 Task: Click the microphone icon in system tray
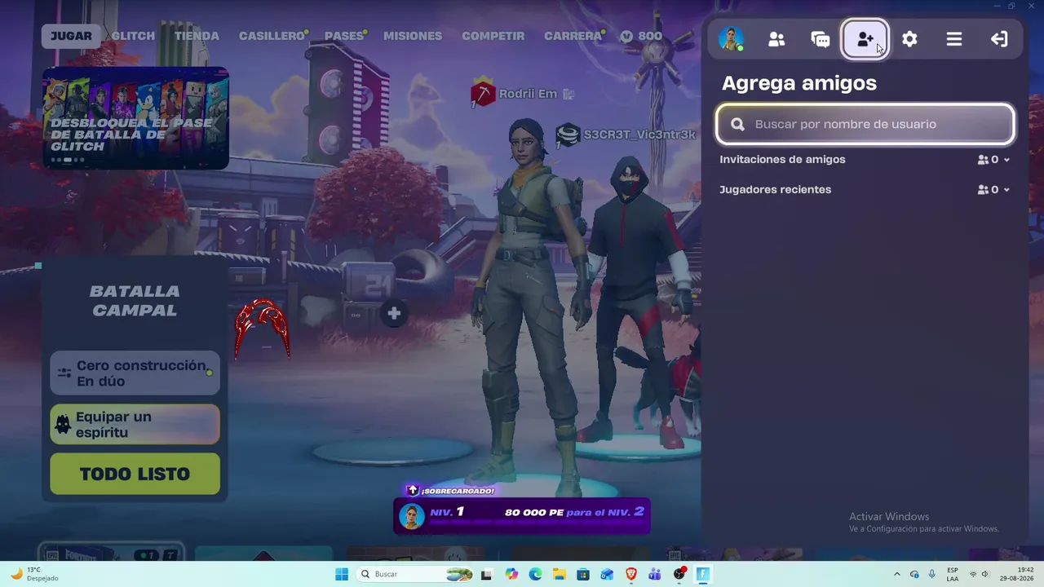click(x=931, y=574)
